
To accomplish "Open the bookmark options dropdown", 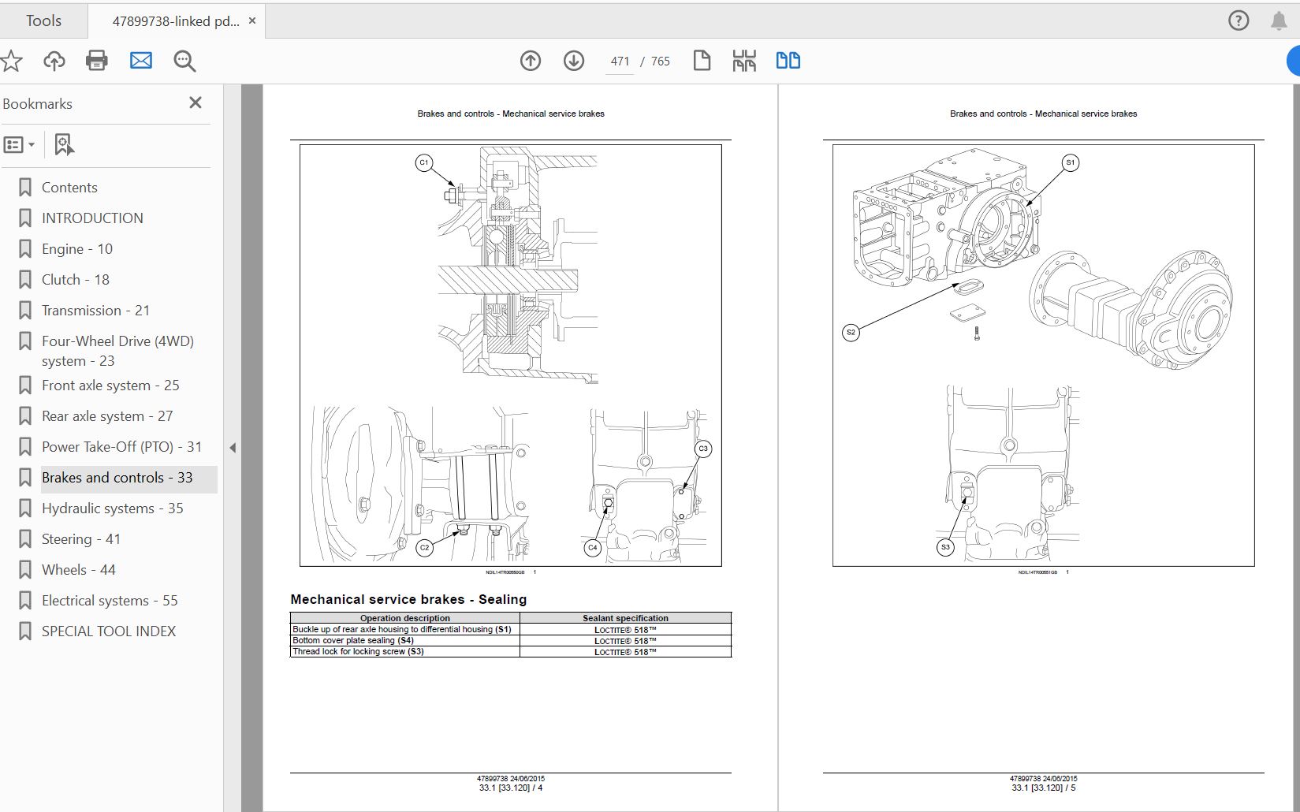I will click(x=20, y=144).
